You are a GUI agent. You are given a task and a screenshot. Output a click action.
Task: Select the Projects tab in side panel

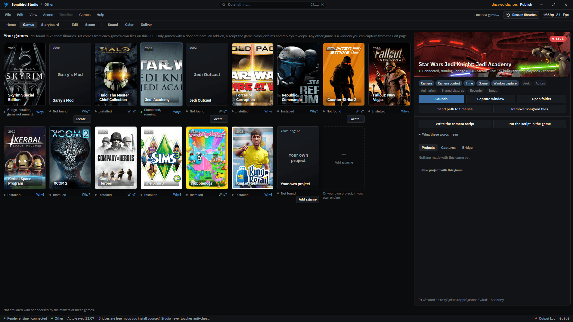428,148
